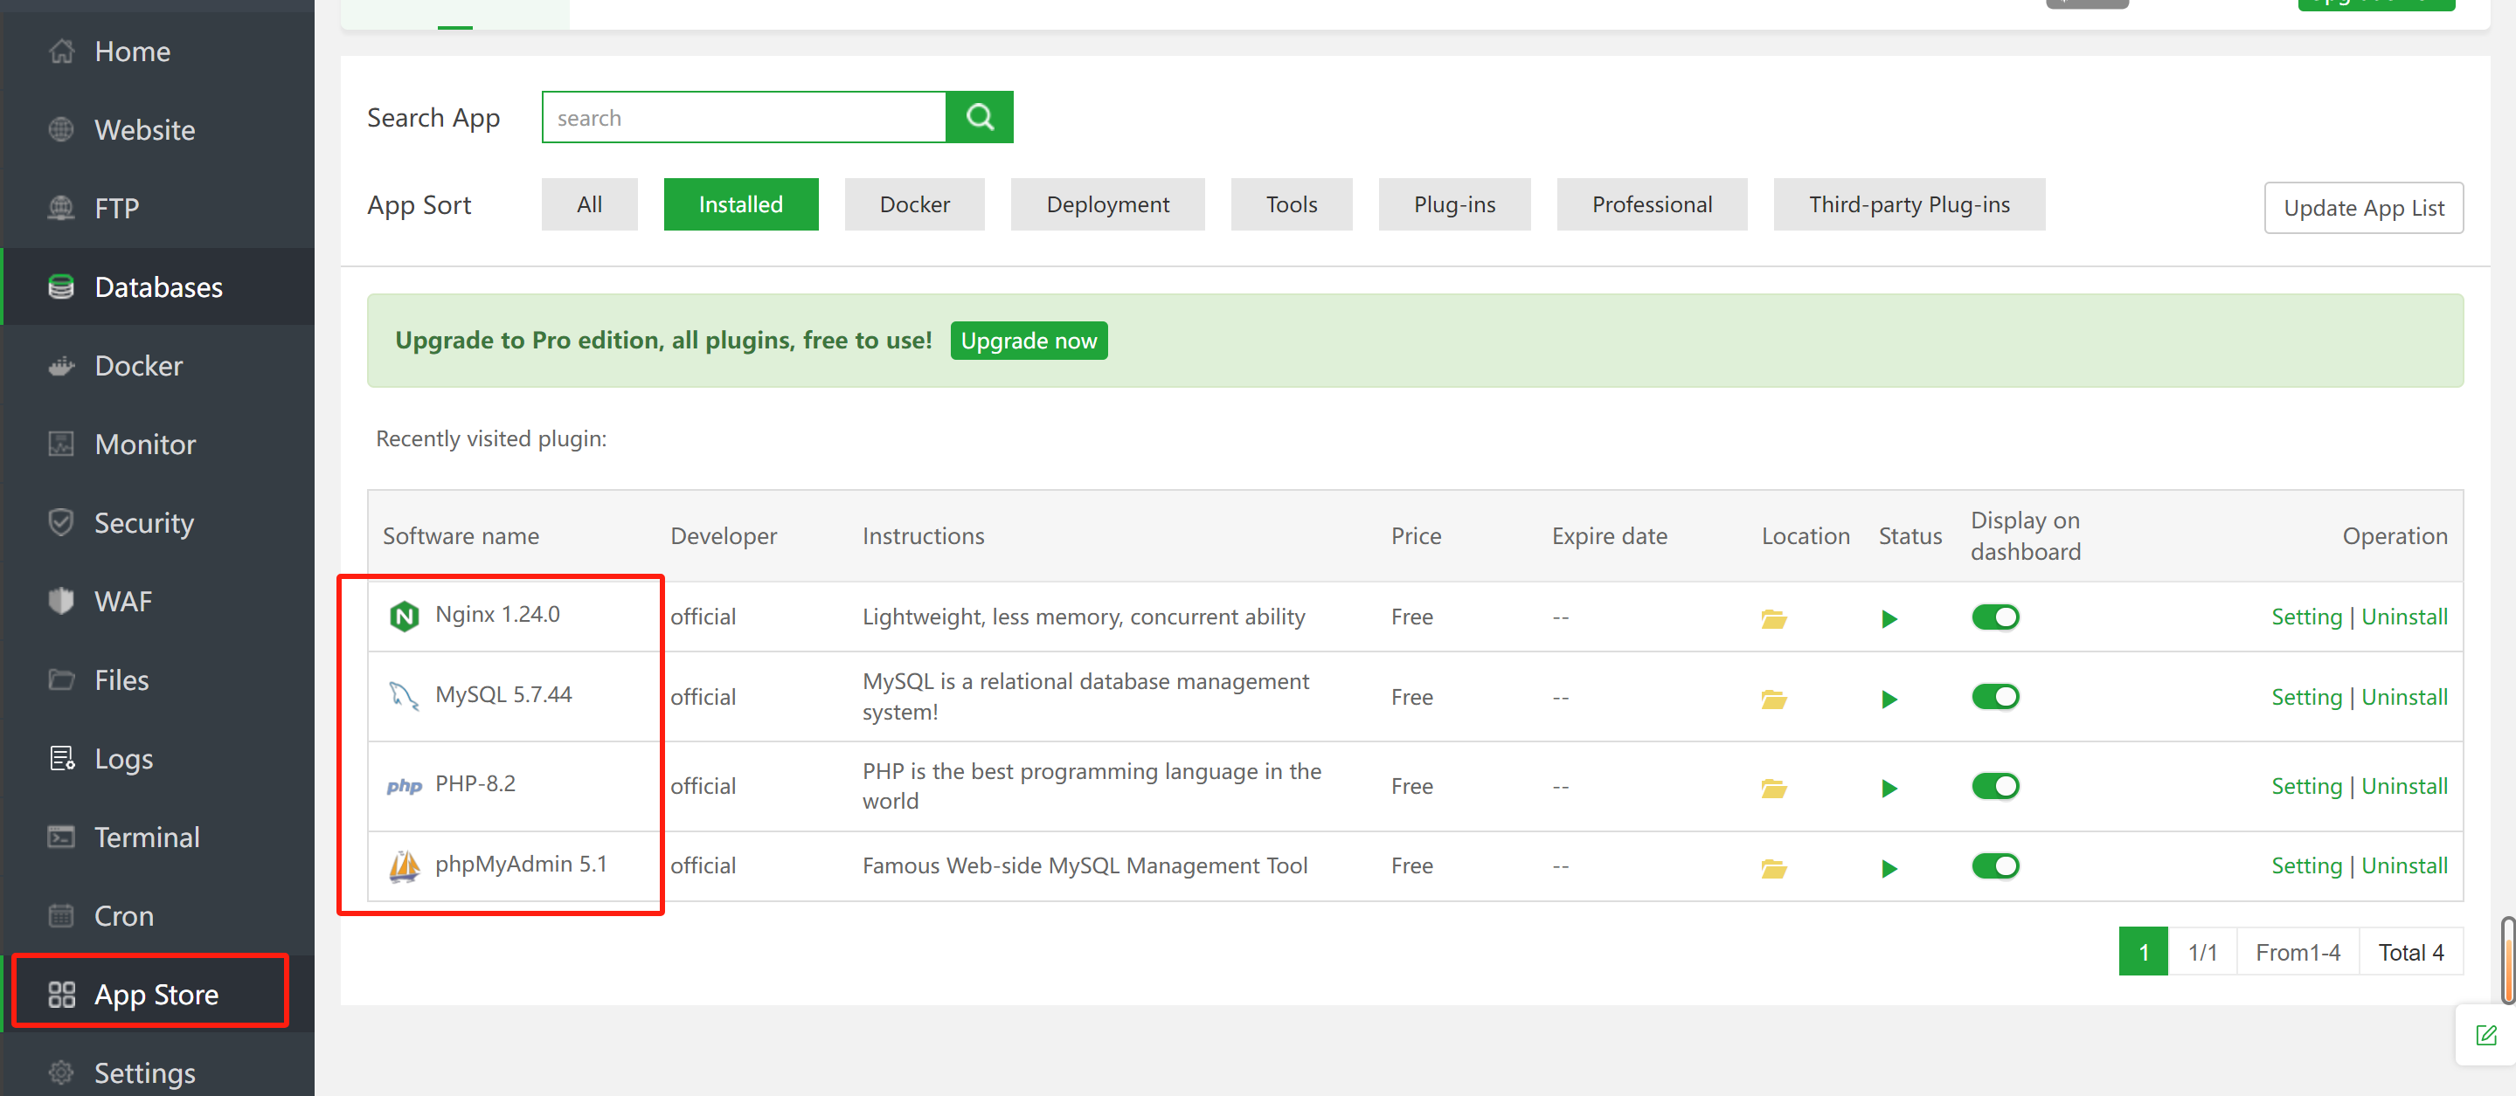Open the MySQL 5.7.44 name link
This screenshot has height=1096, width=2516.
coord(503,694)
